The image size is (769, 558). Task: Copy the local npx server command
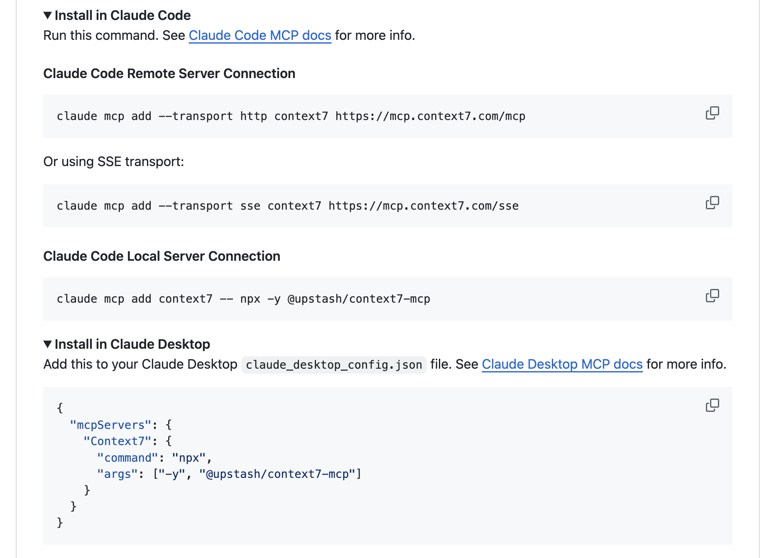tap(712, 296)
